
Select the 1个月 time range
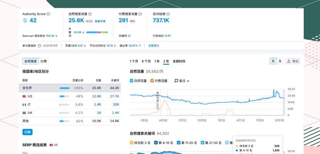(134, 61)
